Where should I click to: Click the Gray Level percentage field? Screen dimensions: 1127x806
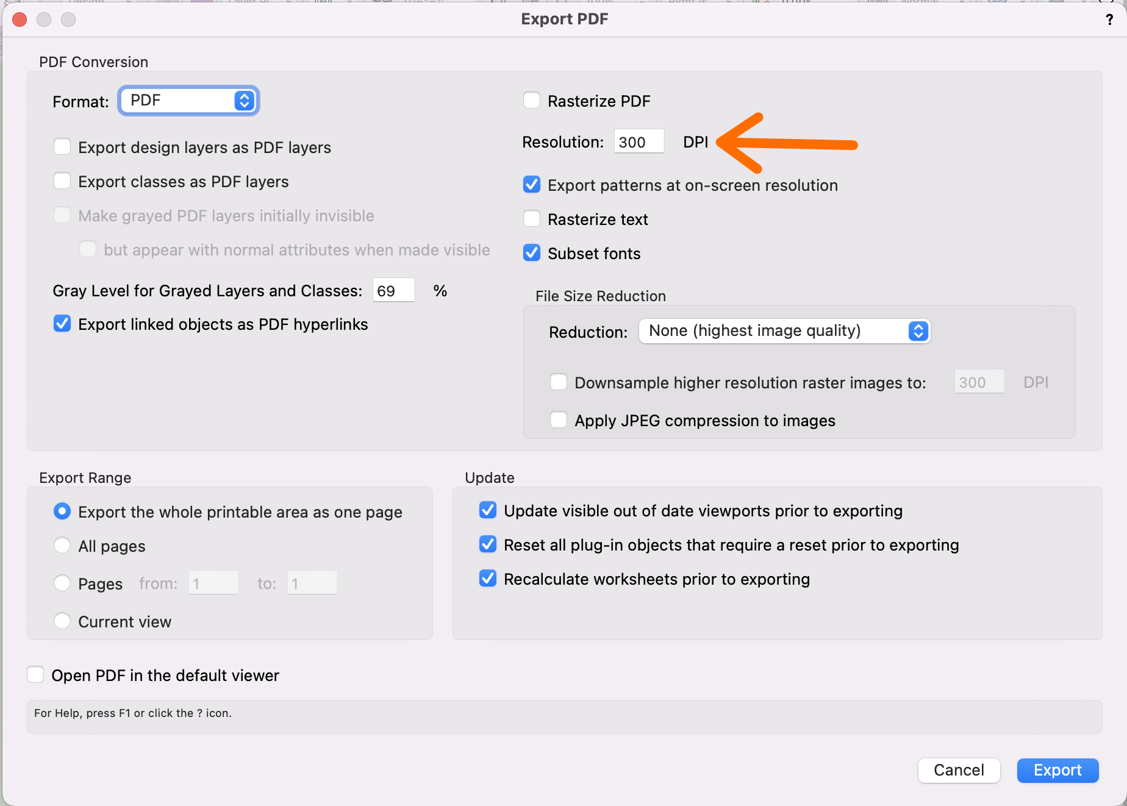[x=393, y=291]
